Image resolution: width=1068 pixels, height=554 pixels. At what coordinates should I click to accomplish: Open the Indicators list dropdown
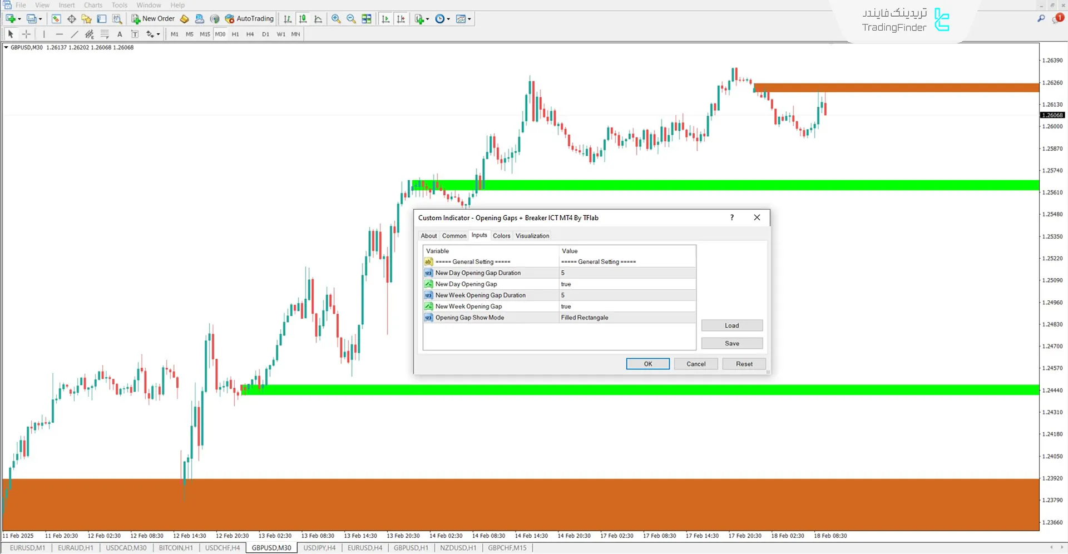click(x=428, y=18)
